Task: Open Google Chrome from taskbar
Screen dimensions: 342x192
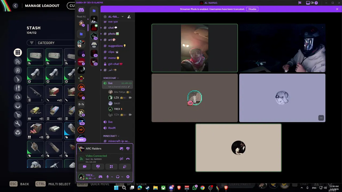Action: tap(203, 188)
